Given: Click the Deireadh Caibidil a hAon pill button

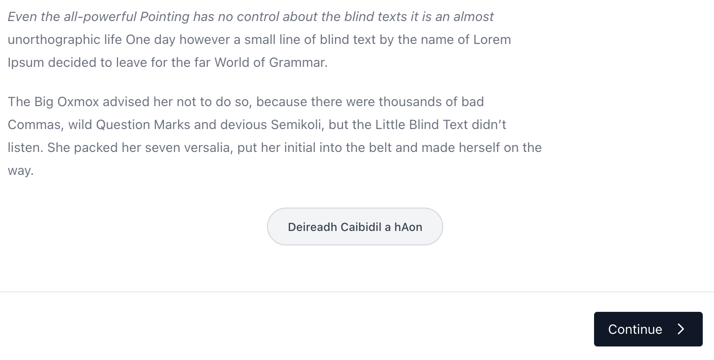Looking at the screenshot, I should click(355, 227).
